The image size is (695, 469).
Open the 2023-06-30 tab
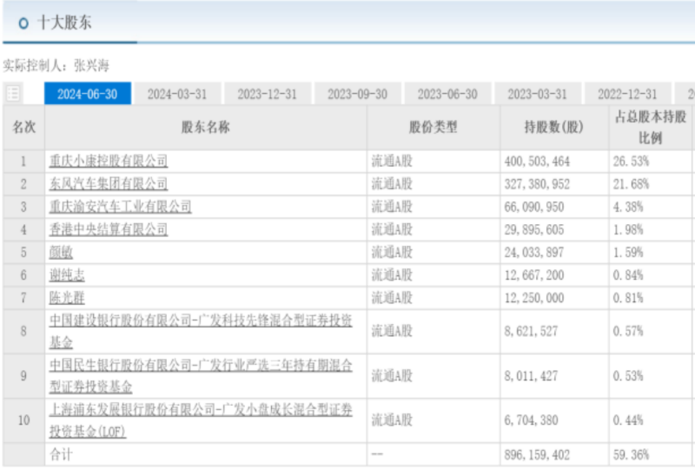point(447,94)
